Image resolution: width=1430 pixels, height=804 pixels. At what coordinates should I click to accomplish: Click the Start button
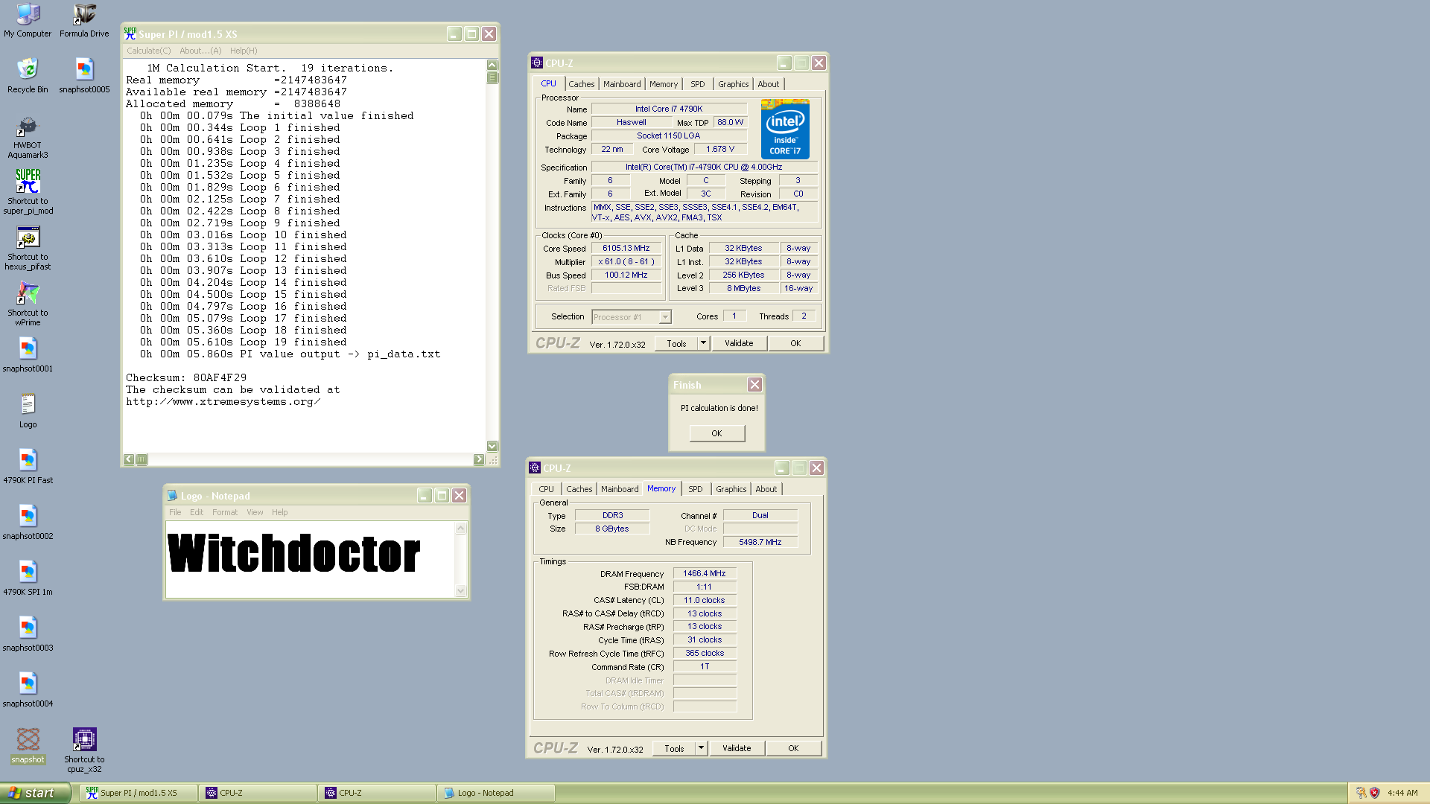coord(35,793)
